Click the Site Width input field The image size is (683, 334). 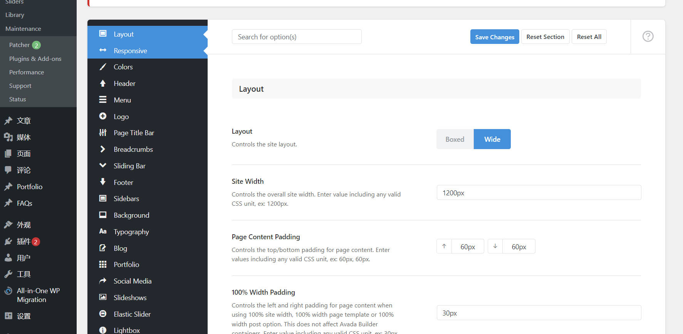coord(539,193)
